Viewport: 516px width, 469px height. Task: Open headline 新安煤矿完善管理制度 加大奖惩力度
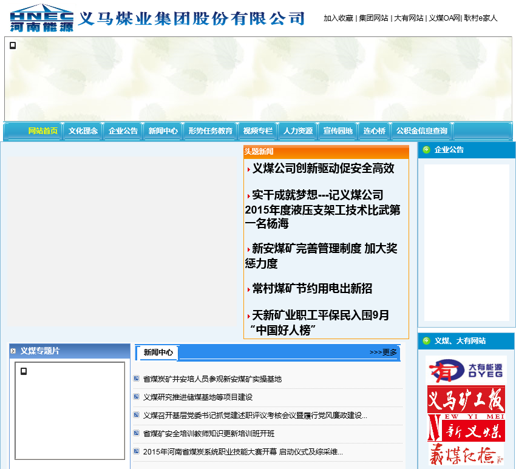(x=321, y=255)
